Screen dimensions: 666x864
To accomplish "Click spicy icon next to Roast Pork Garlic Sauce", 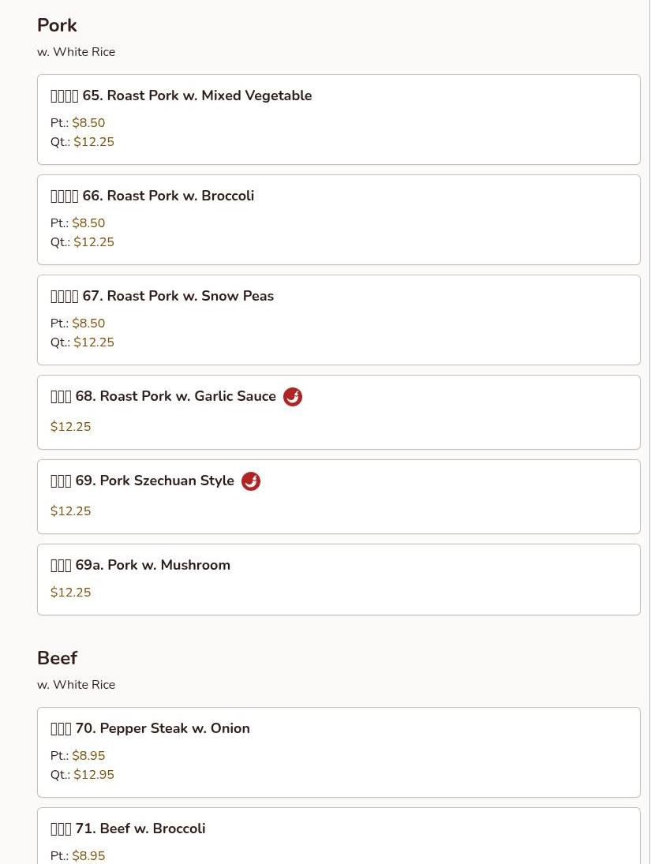I will click(x=293, y=397).
